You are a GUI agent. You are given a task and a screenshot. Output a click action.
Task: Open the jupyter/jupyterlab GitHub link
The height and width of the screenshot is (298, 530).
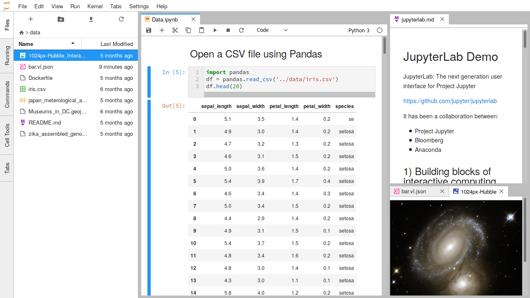pos(450,101)
